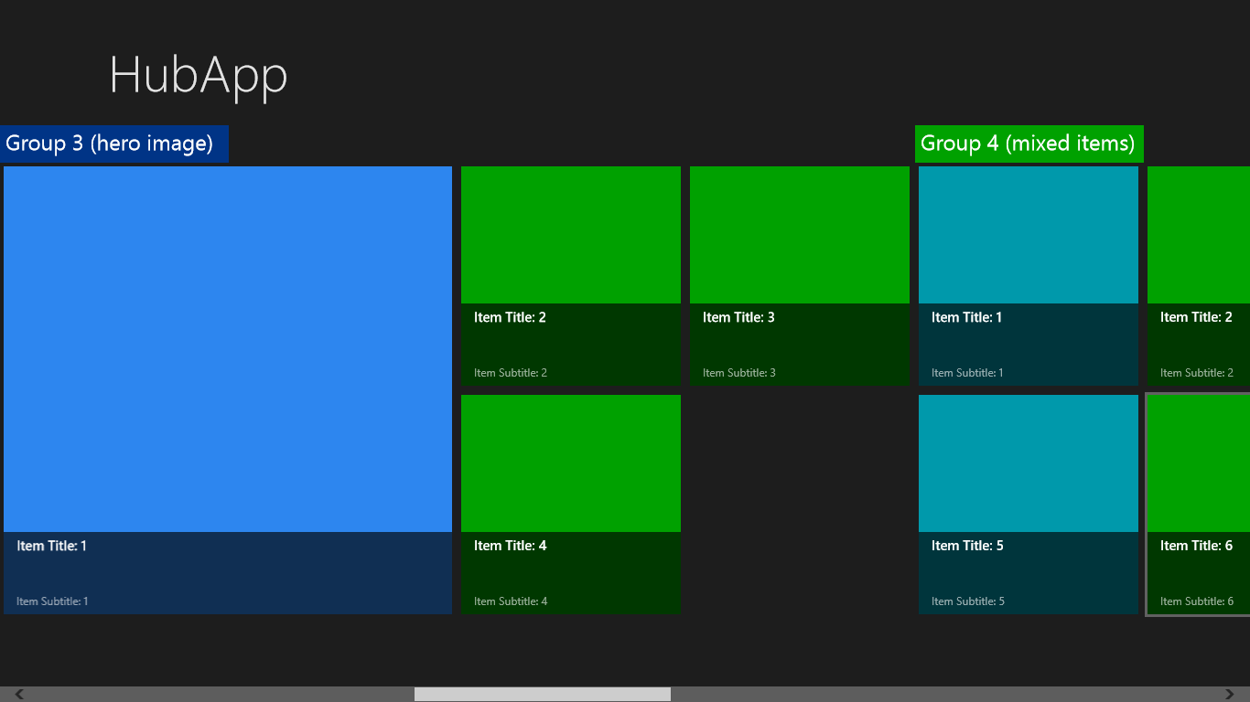Open Group 3 green tile Item Title: 2
The image size is (1250, 702).
[571, 276]
